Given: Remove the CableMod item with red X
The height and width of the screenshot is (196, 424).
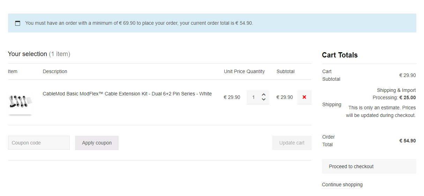Looking at the screenshot, I should 304,97.
